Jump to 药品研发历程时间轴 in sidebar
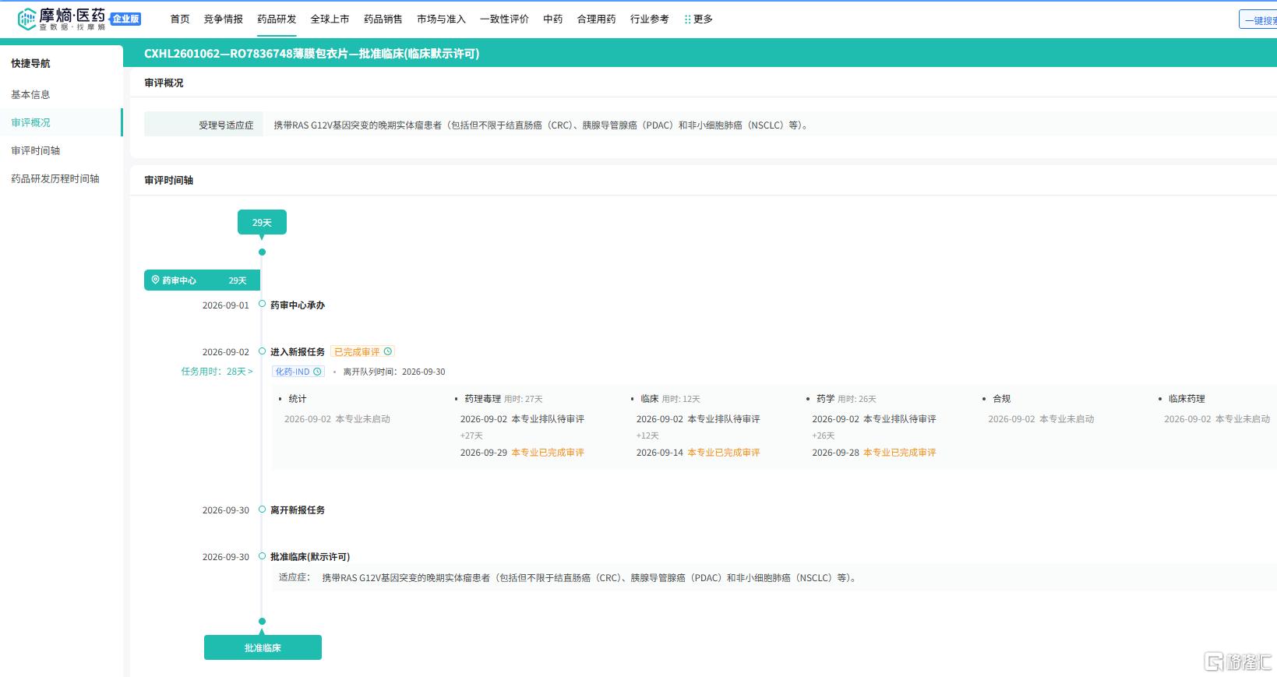Screen dimensions: 1277x677 [55, 178]
